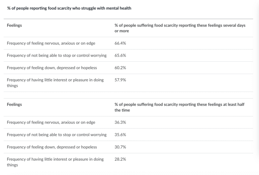Select the 65.6% value cell
Viewport: 259px width, 175px height.
tap(120, 56)
